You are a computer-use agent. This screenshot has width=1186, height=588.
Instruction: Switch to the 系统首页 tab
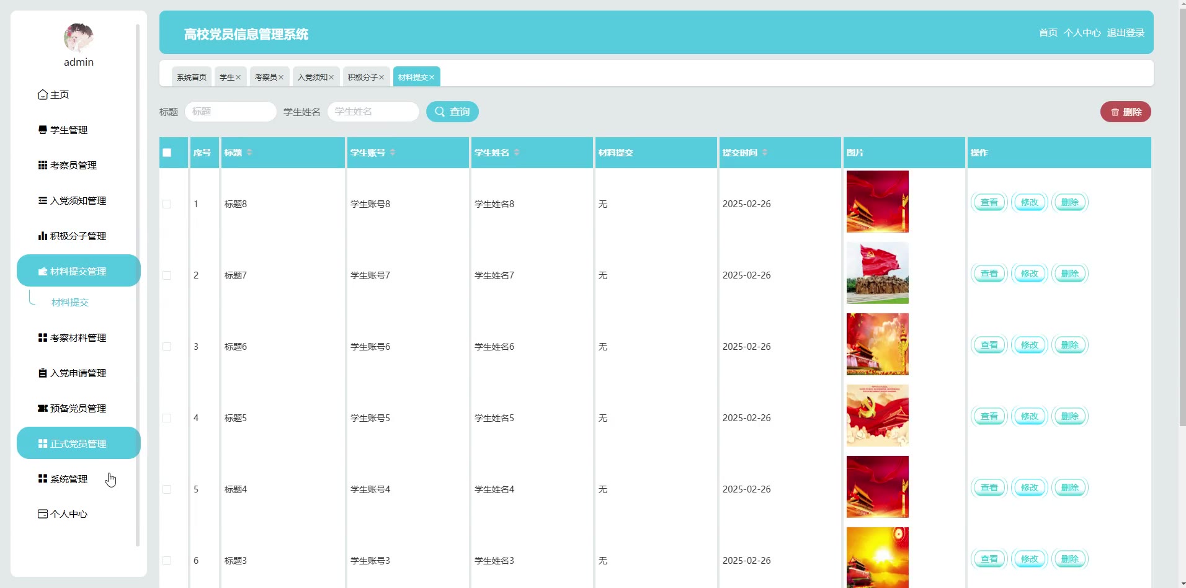tap(192, 77)
